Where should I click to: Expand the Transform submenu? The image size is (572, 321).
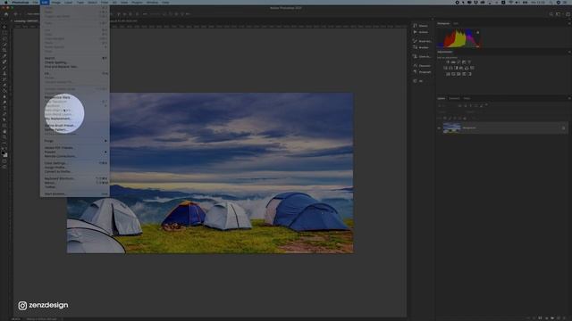pyautogui.click(x=75, y=105)
